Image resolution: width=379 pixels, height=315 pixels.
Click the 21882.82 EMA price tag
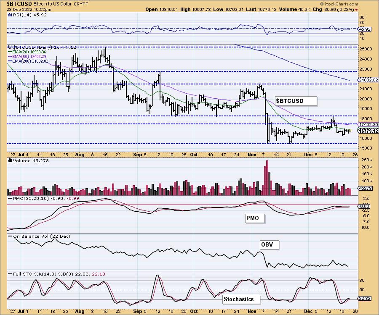pos(368,80)
